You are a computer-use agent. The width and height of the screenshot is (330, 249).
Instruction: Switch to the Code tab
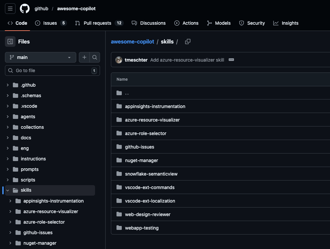tap(17, 23)
